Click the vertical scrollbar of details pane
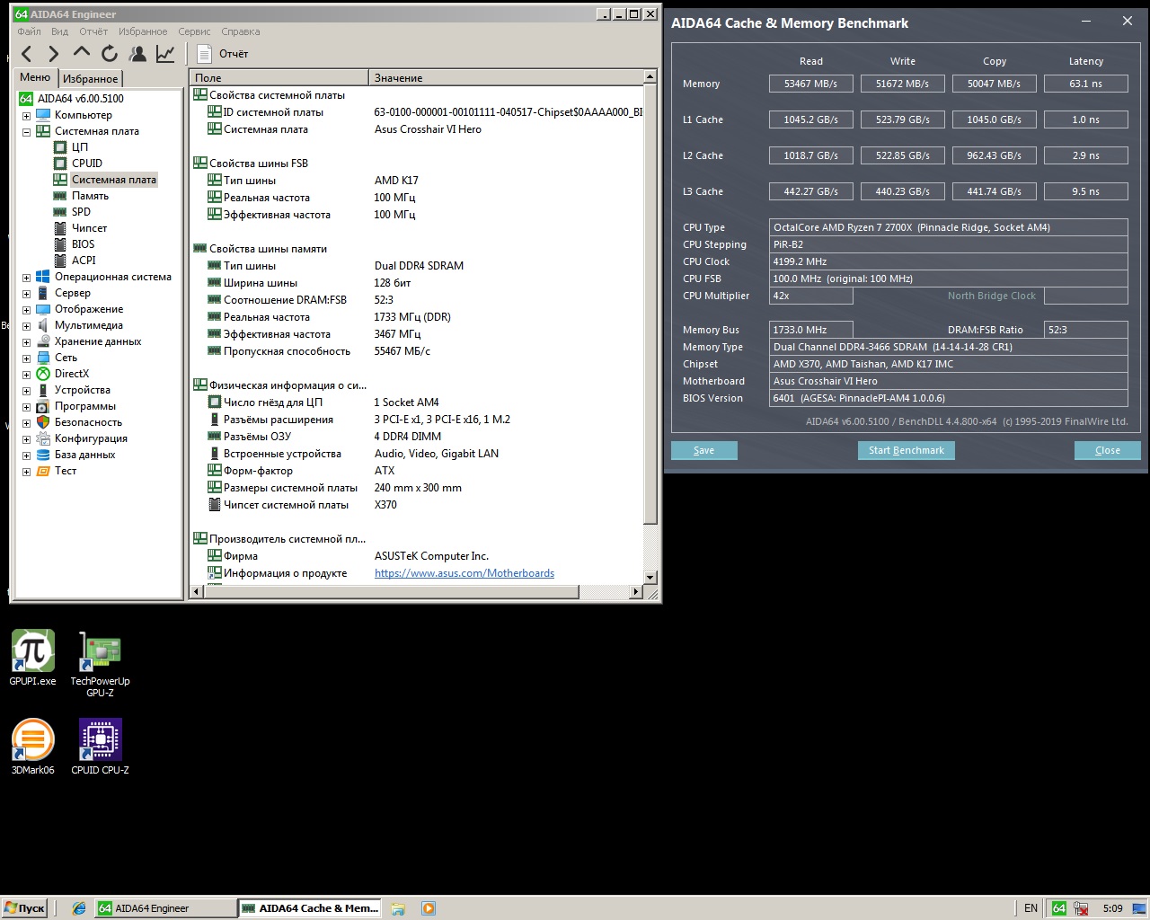 coord(650,305)
